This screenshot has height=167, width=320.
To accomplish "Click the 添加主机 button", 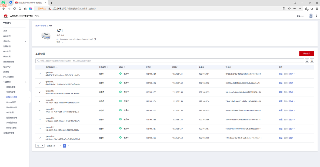I will pos(306,54).
